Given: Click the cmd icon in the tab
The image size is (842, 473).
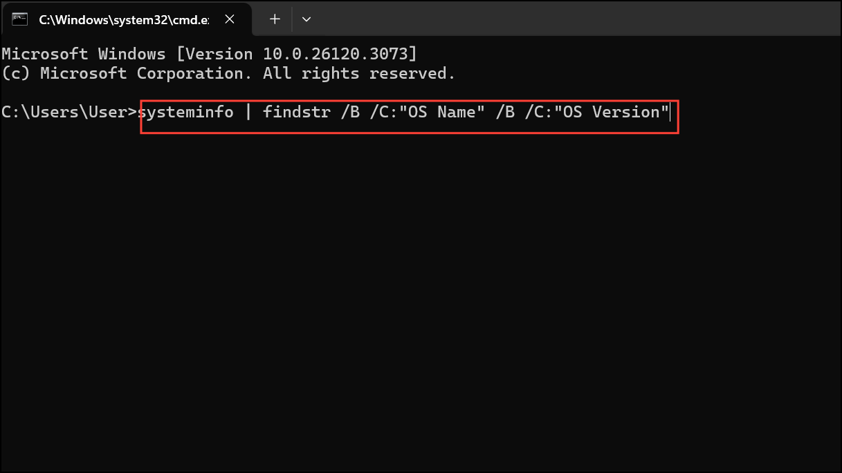Looking at the screenshot, I should point(19,19).
